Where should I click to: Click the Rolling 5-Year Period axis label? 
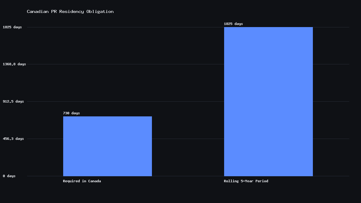click(x=246, y=181)
